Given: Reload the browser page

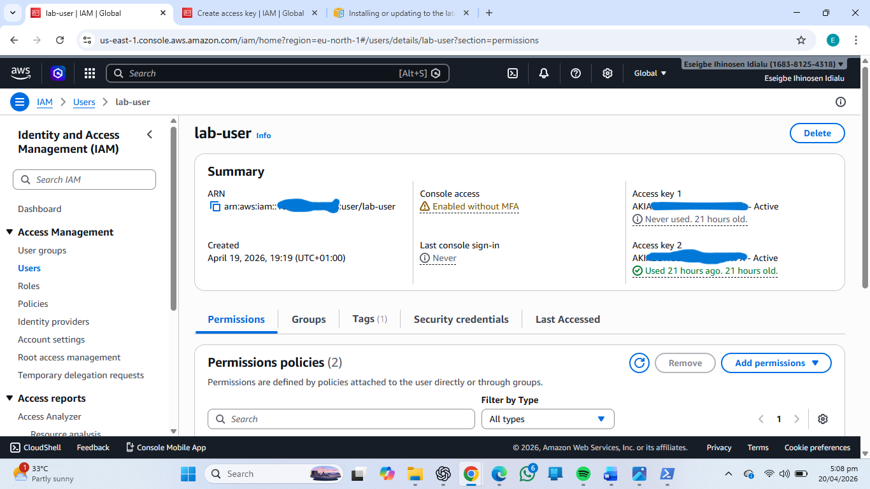Looking at the screenshot, I should tap(60, 40).
